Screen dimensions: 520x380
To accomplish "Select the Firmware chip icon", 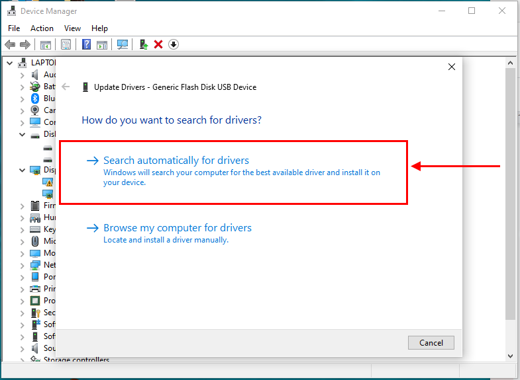I will click(x=35, y=206).
